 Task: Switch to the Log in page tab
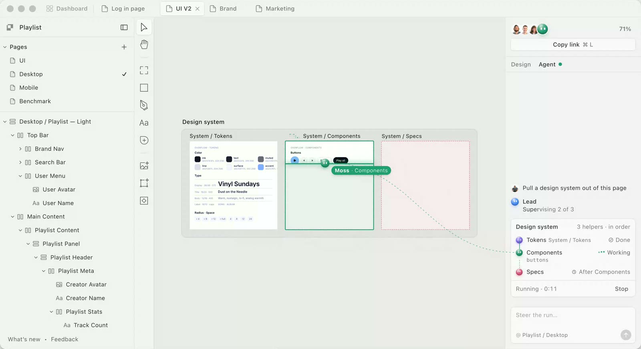point(123,9)
